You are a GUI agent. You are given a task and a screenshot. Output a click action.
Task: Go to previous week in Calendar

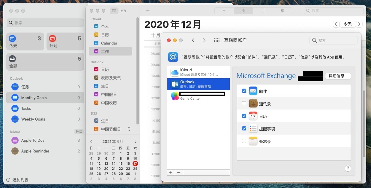point(336,24)
